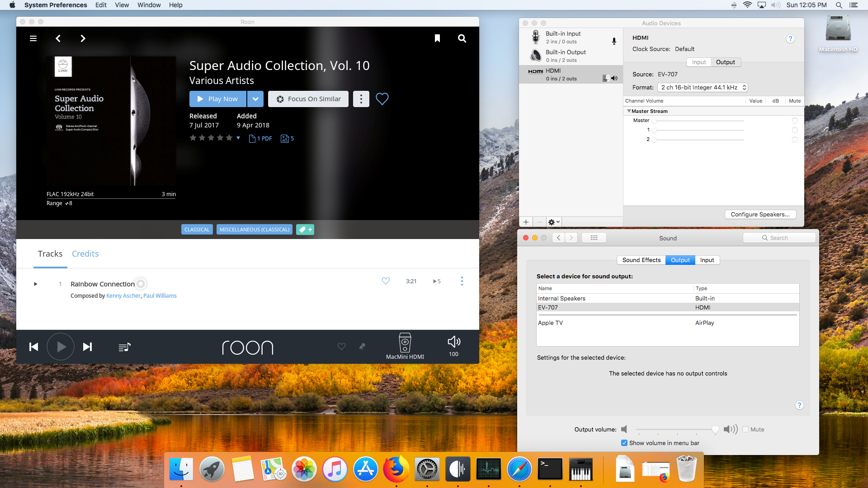Switch to Credits tab
The image size is (868, 488).
tap(85, 253)
